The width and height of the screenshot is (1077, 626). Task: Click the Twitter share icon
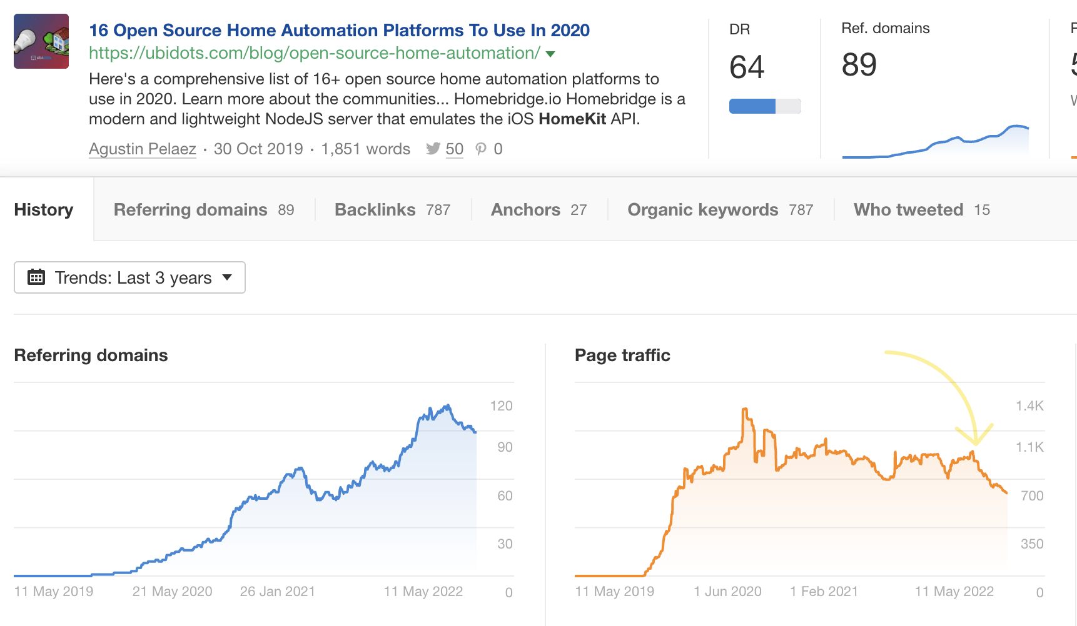tap(433, 149)
